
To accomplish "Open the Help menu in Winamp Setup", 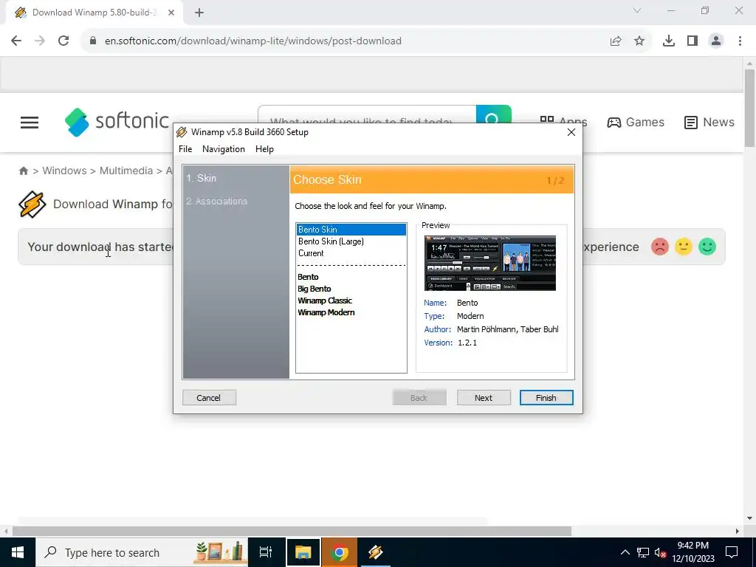I will coord(264,149).
